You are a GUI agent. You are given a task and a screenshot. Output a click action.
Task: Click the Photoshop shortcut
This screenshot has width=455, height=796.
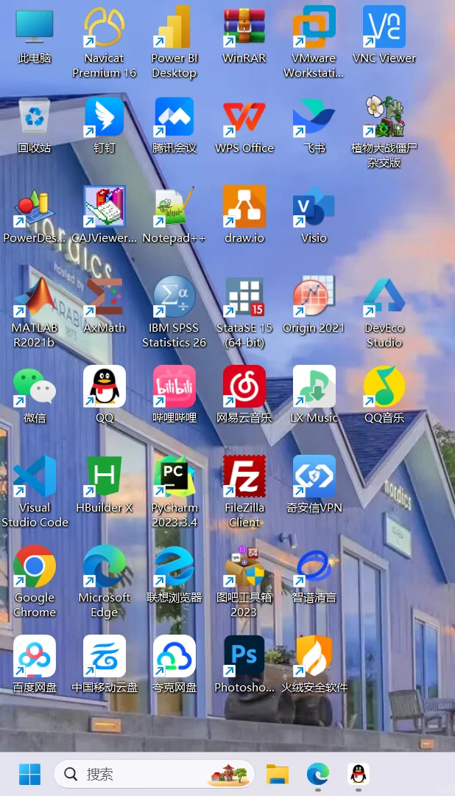[244, 657]
